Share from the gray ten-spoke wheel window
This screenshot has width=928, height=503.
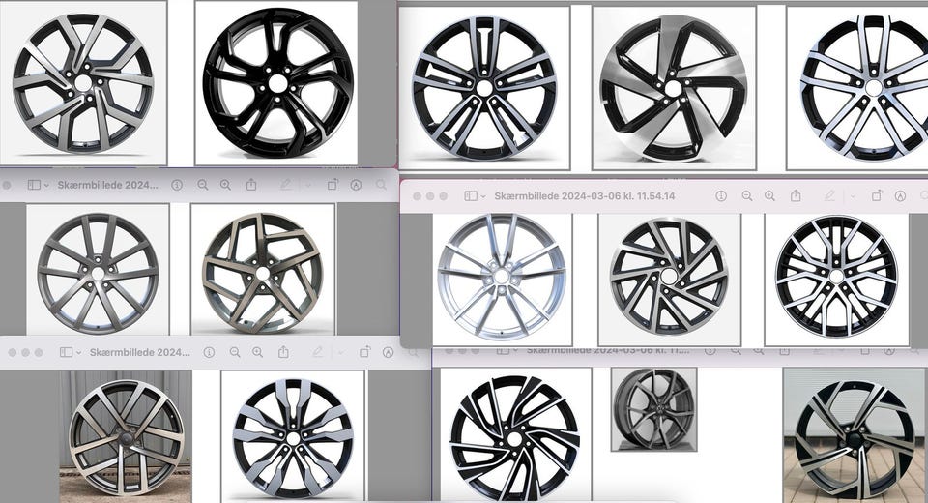tap(251, 184)
